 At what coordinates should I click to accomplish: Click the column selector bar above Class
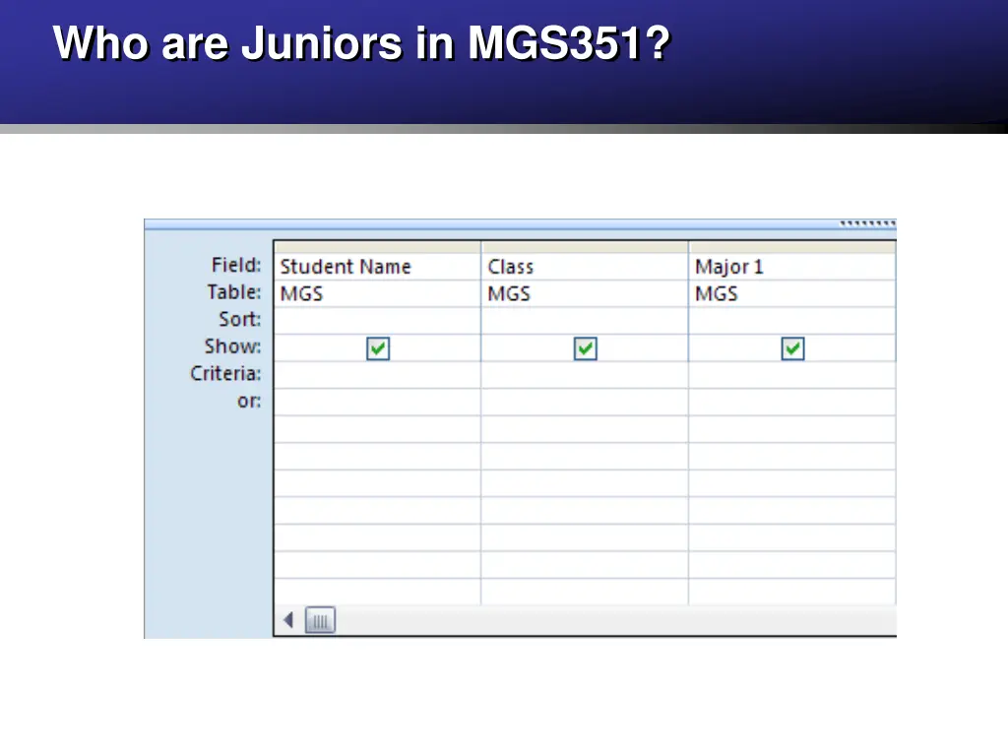[585, 247]
